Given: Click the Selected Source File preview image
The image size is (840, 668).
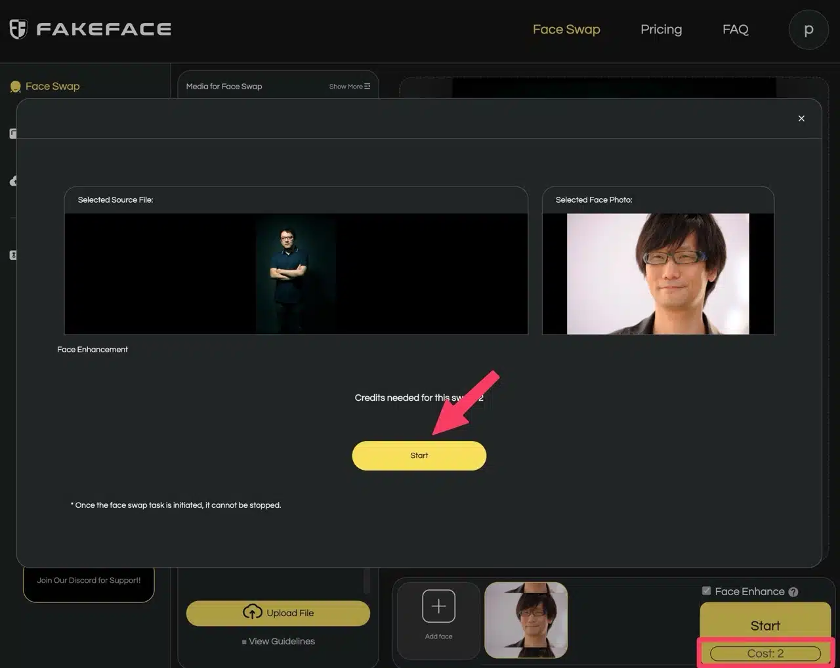Looking at the screenshot, I should 296,274.
